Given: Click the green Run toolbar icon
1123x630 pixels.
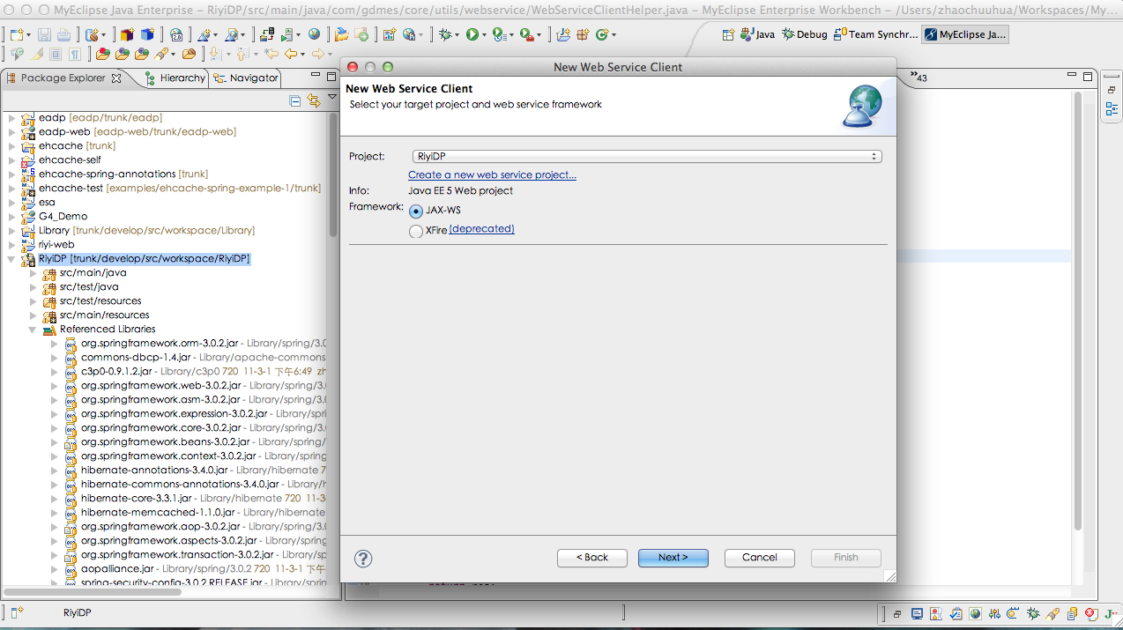Looking at the screenshot, I should tap(472, 34).
